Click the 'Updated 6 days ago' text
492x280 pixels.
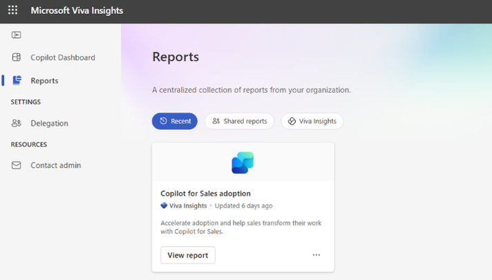pyautogui.click(x=243, y=205)
